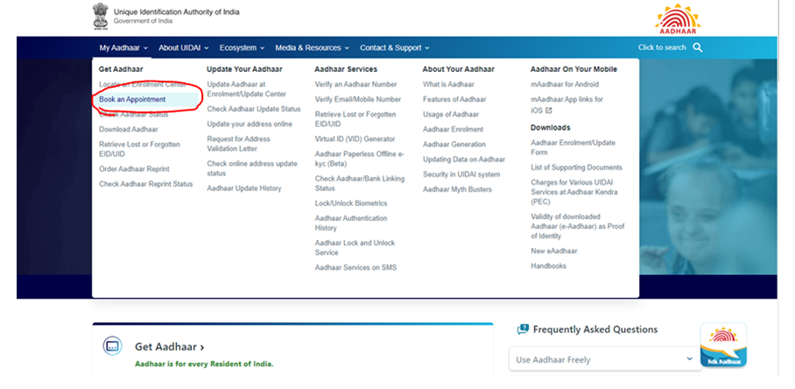Go to Verify an Aadhaar Number
Viewport: 795px width, 389px height.
(x=355, y=84)
